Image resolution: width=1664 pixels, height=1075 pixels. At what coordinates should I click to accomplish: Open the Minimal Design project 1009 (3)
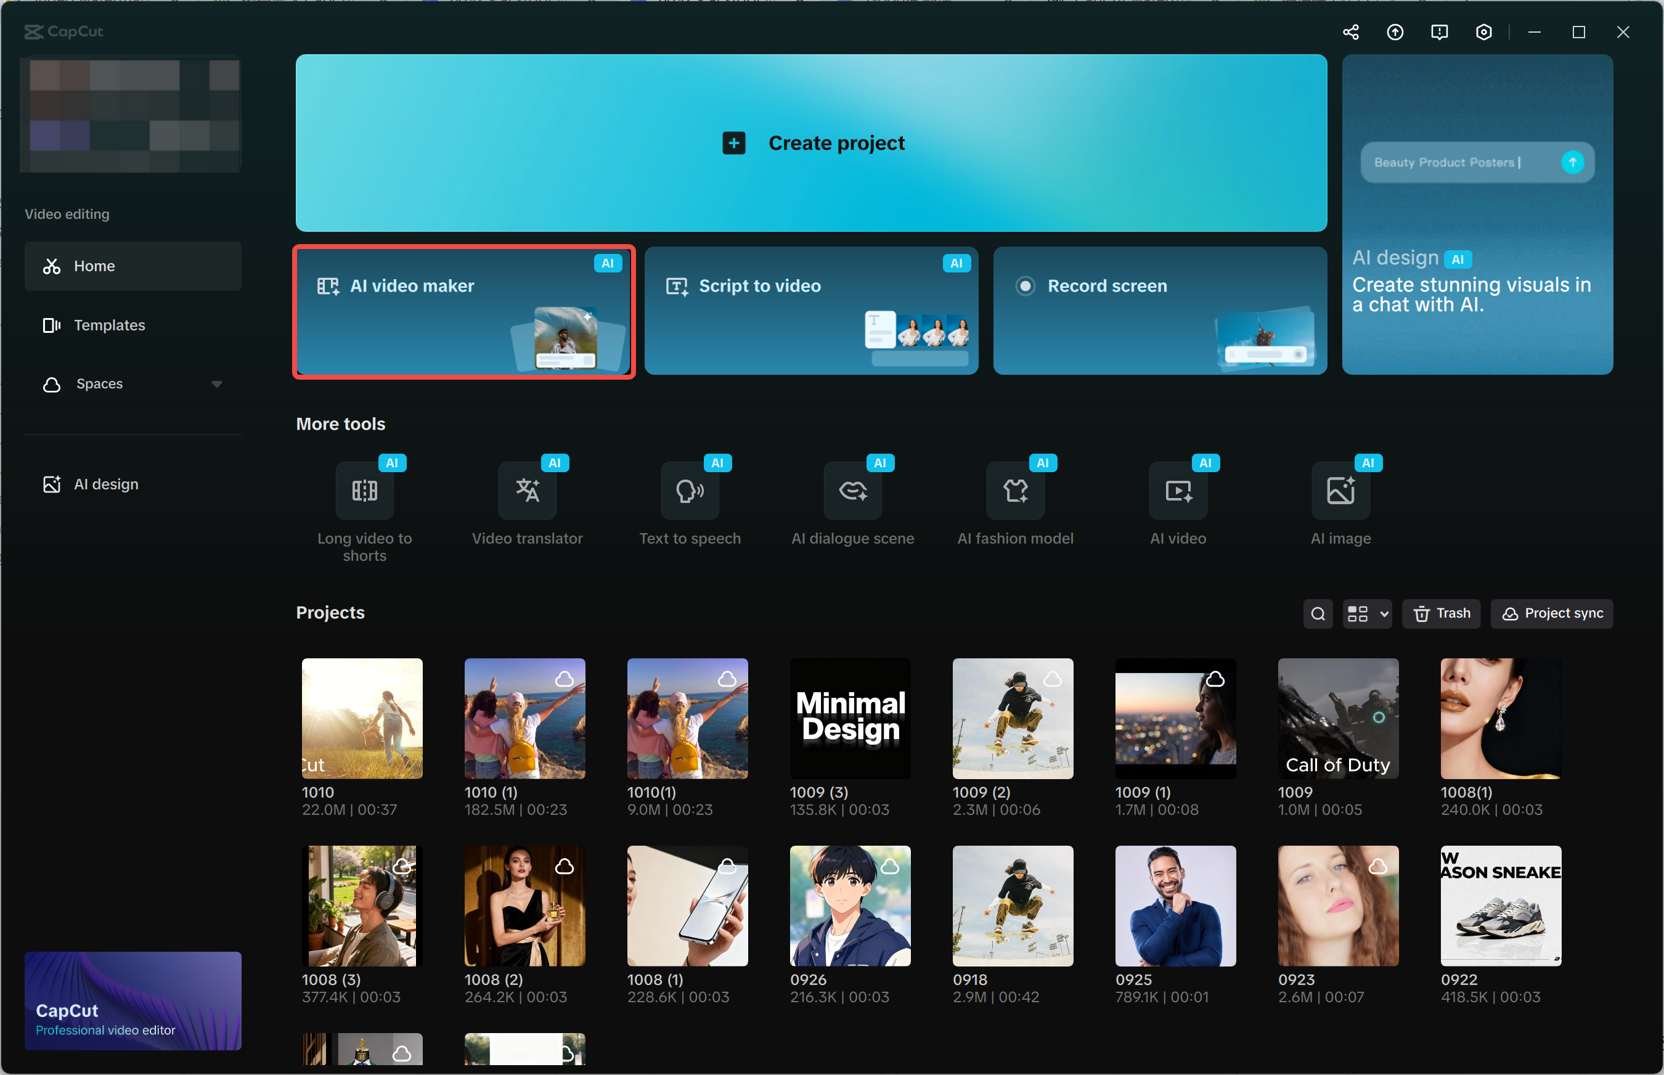849,717
